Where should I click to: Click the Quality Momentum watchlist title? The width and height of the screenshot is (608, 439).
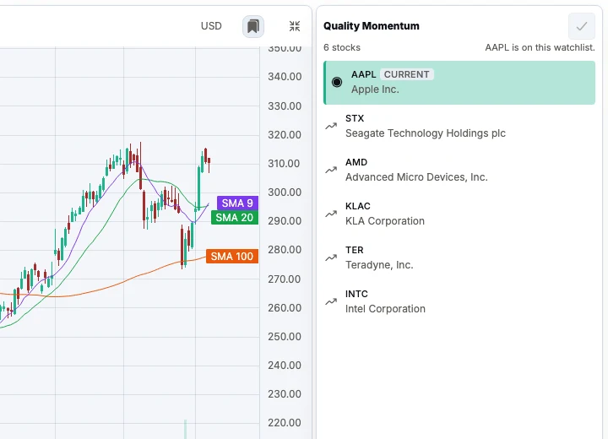[372, 26]
